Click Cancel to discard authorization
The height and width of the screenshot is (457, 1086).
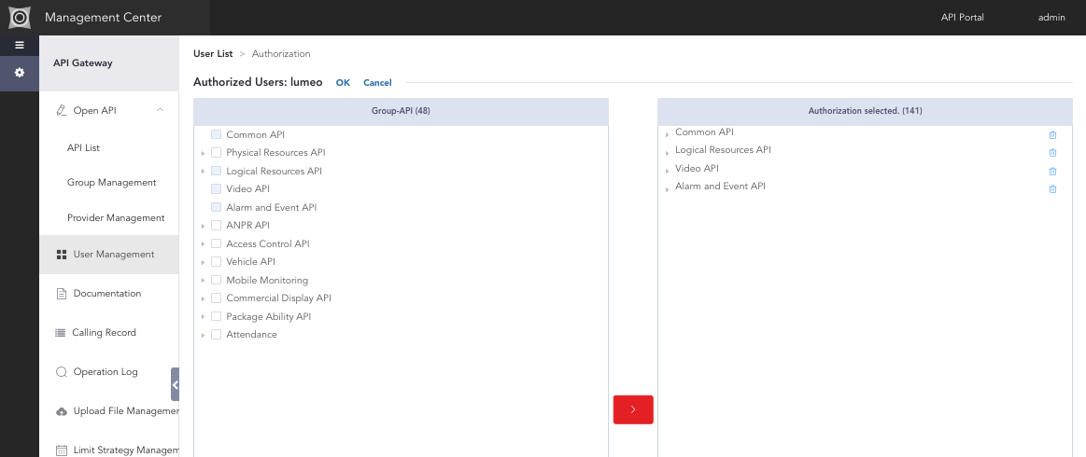(x=377, y=82)
